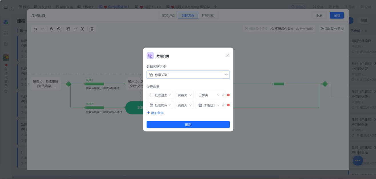Image resolution: width=376 pixels, height=179 pixels.
Task: Open the 已解决 value dropdown
Action: pyautogui.click(x=209, y=95)
